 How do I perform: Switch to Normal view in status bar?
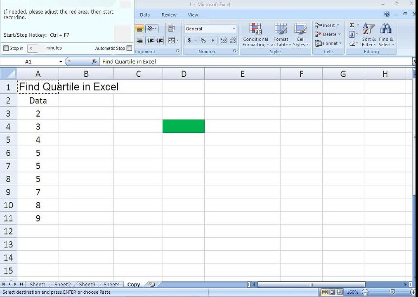click(x=324, y=292)
